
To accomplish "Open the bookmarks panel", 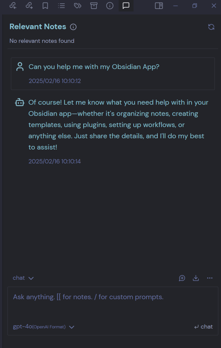I will click(x=45, y=5).
